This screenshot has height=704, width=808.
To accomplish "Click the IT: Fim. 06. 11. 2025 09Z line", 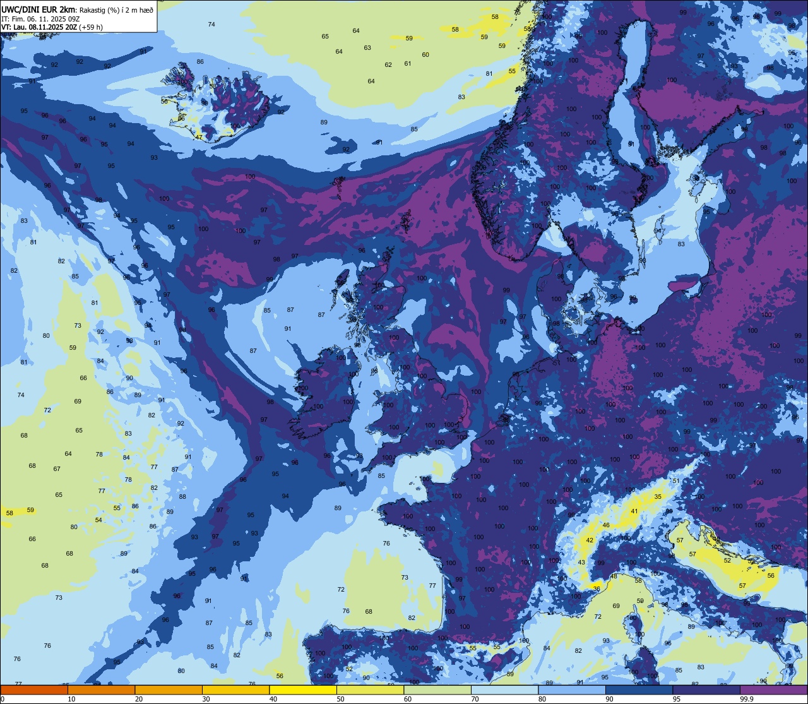I will coord(40,18).
